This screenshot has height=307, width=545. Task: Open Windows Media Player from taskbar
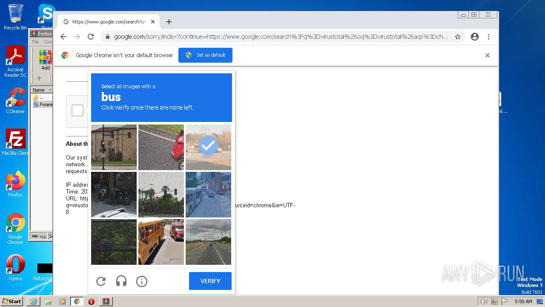coord(63,301)
